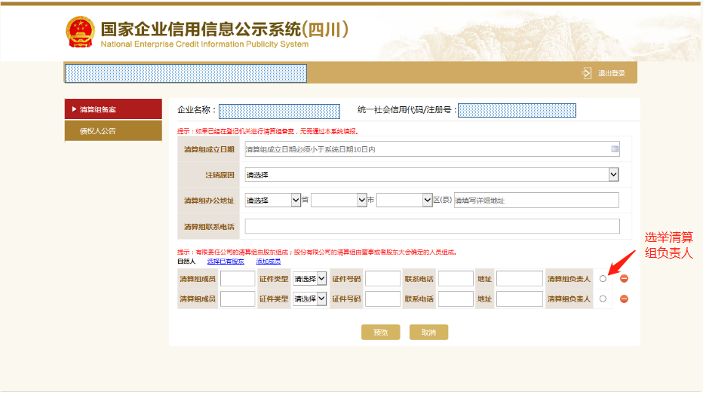Click the 统一社会信用代码/注册号 field

click(x=517, y=110)
